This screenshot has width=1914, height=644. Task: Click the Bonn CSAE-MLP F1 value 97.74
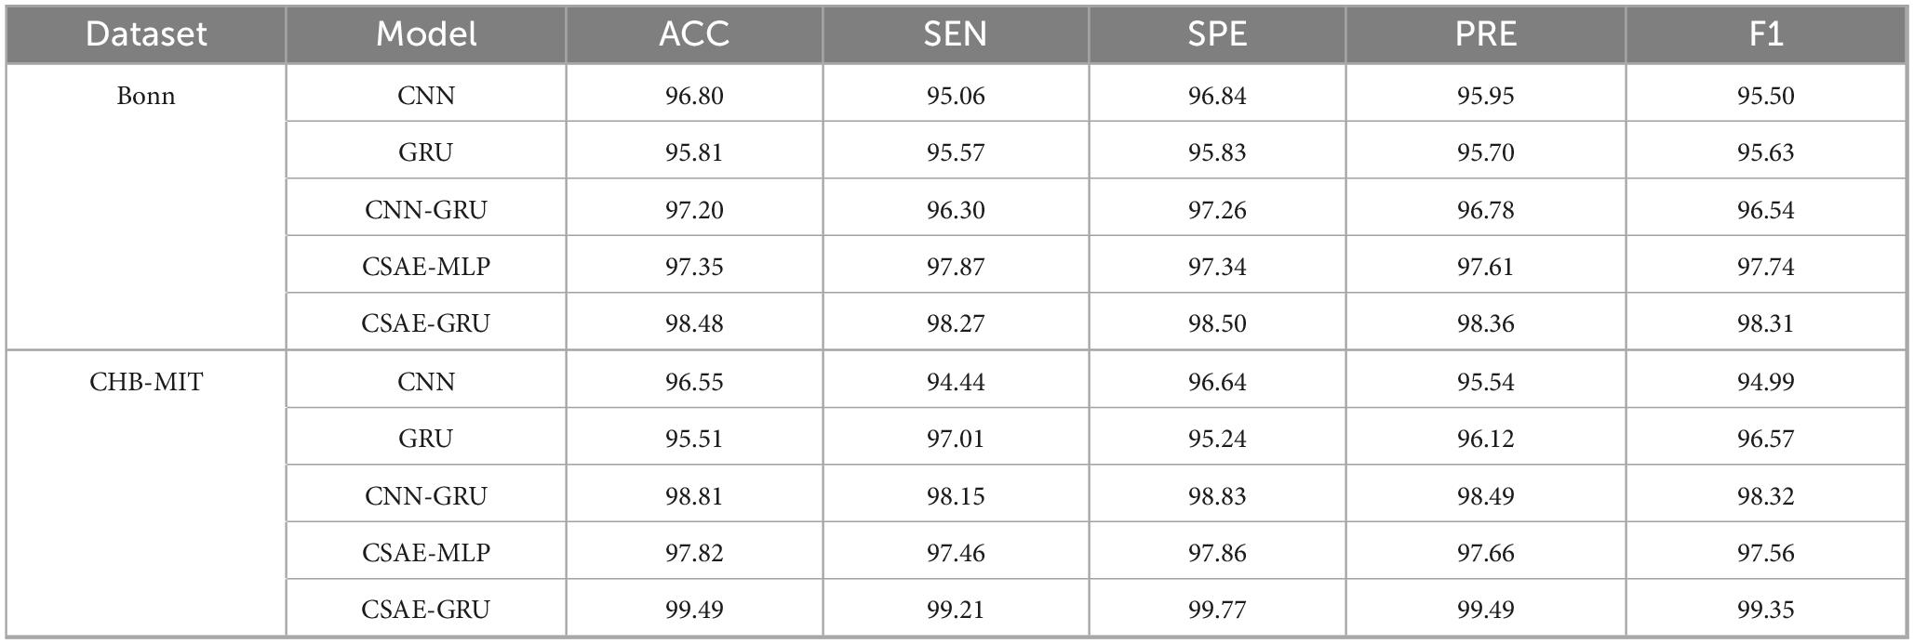[1765, 267]
